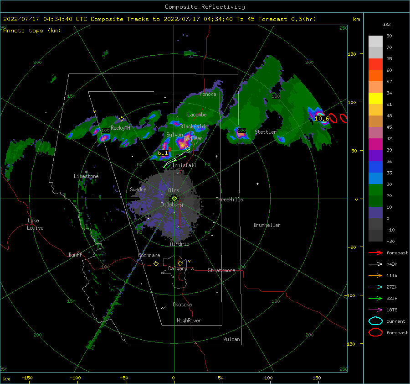Click the green 22JP arrow legend icon

[x=375, y=298]
